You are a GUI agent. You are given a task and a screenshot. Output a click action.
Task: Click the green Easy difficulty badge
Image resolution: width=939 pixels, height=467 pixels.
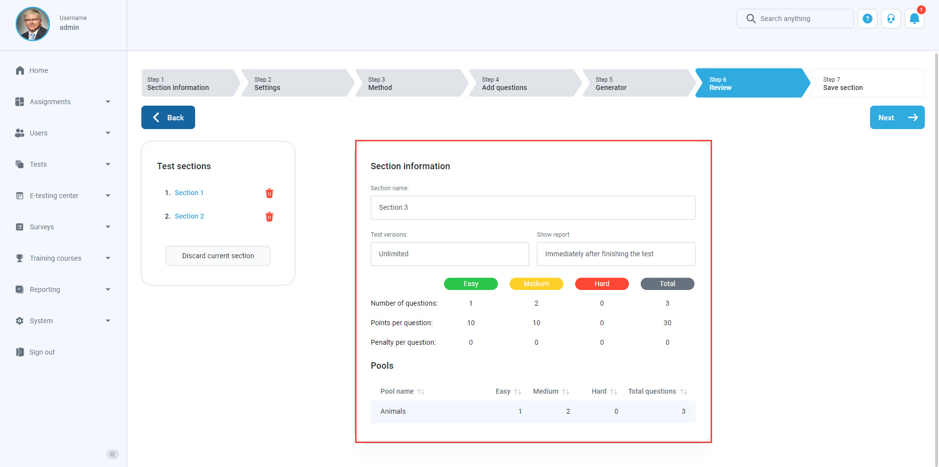tap(470, 284)
